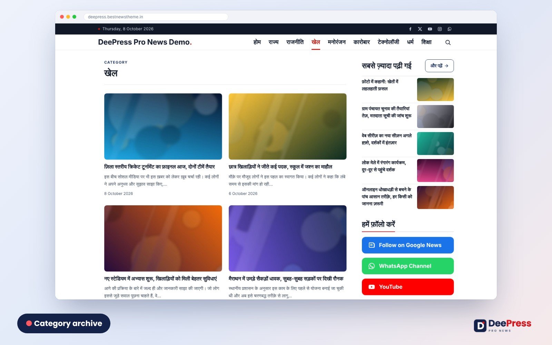Open headline about क्रिकेट टूर्नामेंट का फ़ाइनल
Image resolution: width=552 pixels, height=345 pixels.
coord(159,167)
